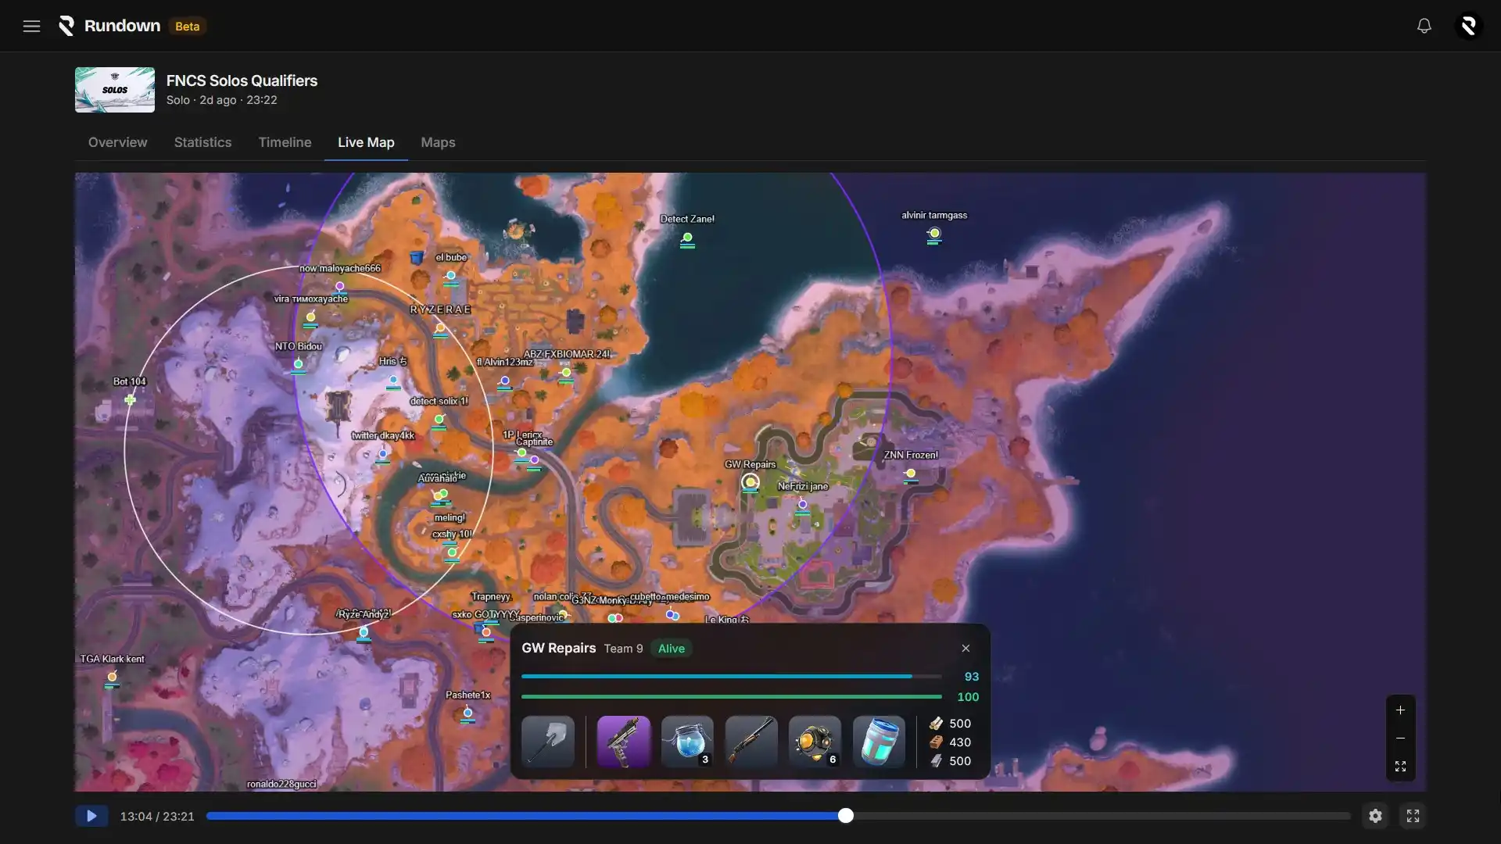1501x844 pixels.
Task: Open the FNCS Solos tournament thumbnail
Action: pyautogui.click(x=115, y=90)
